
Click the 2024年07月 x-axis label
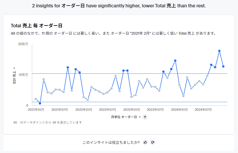[x=203, y=110]
